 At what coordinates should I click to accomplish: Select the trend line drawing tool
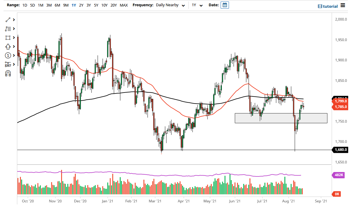point(8,20)
